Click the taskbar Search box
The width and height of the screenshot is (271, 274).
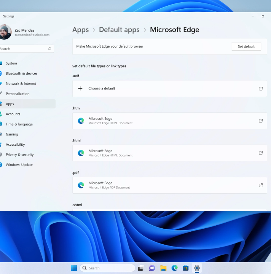click(107, 268)
